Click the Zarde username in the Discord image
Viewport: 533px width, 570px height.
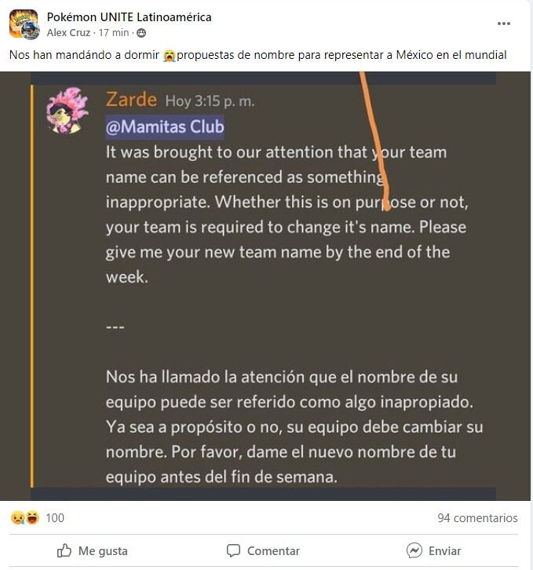[131, 99]
